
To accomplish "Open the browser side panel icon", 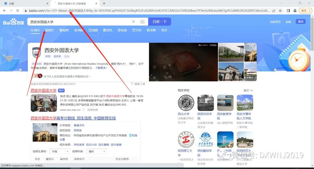I will click(288, 10).
